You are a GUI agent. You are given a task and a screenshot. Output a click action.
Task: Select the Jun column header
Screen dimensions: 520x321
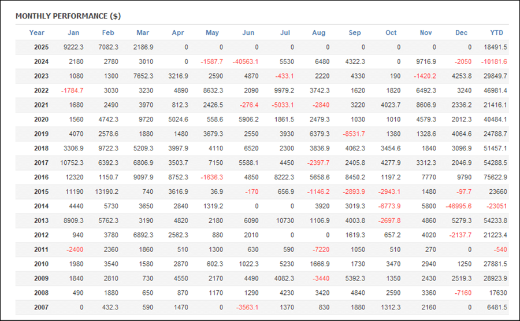[248, 32]
